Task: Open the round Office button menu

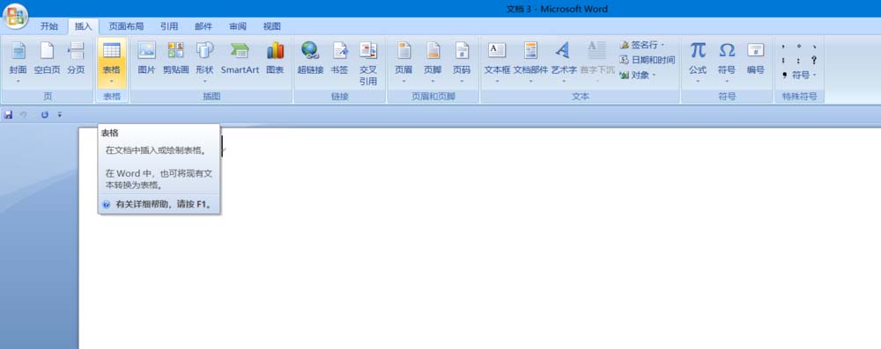Action: coord(15,16)
